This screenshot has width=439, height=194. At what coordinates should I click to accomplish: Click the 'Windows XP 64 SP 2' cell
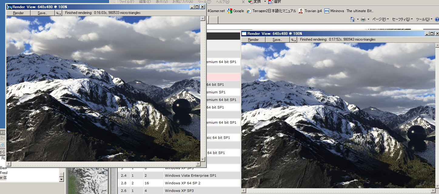pos(202,183)
